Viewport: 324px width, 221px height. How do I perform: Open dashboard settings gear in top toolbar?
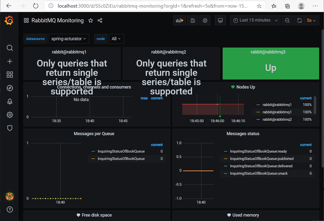(205, 20)
